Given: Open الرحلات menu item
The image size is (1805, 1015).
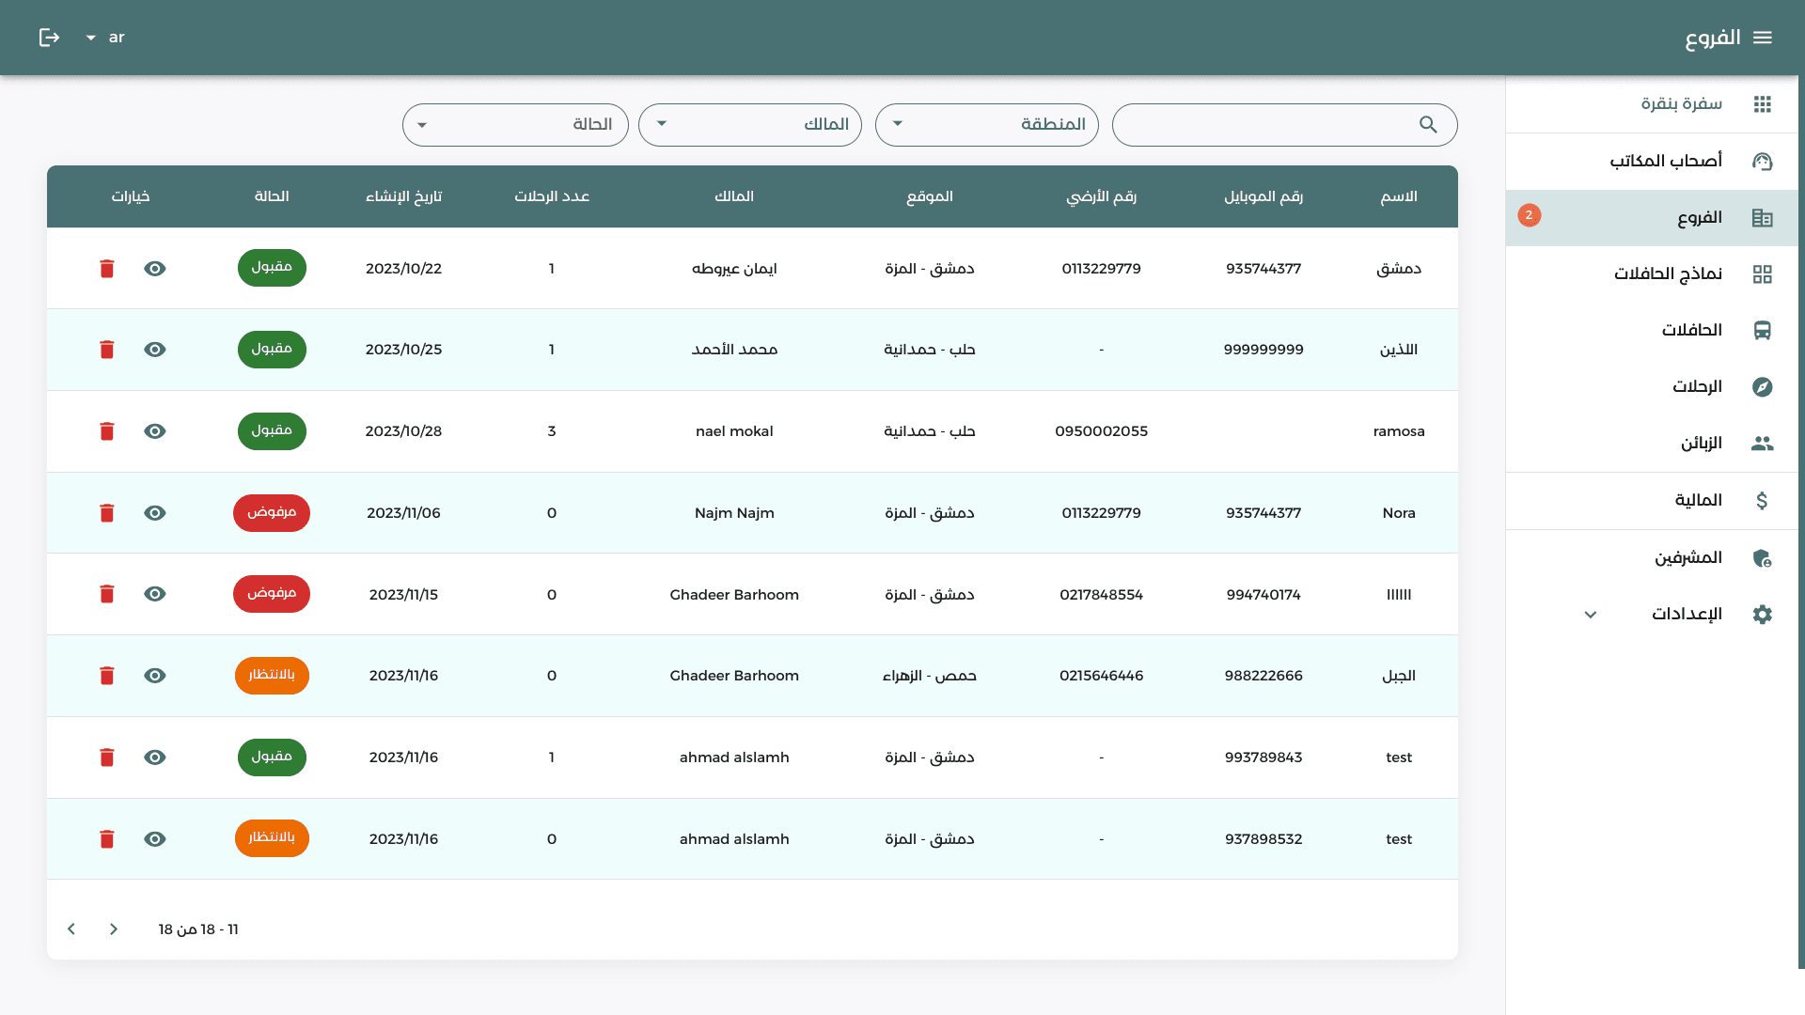Looking at the screenshot, I should pos(1652,387).
